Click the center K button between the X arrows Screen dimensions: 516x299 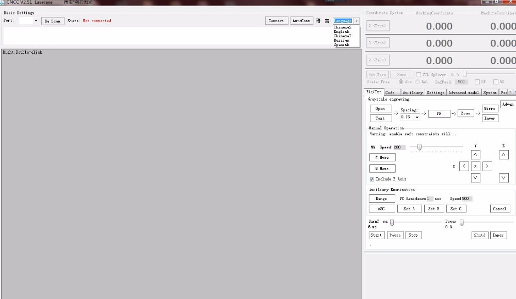coord(475,166)
